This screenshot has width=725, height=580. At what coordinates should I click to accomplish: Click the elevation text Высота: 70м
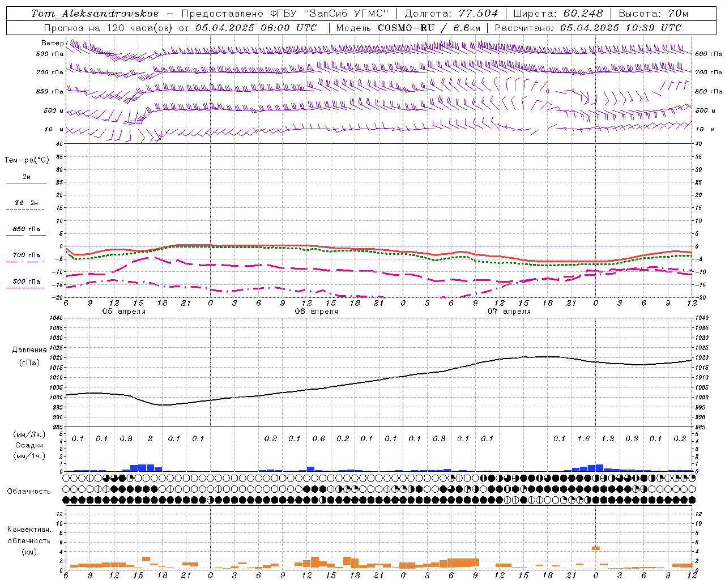tap(654, 14)
